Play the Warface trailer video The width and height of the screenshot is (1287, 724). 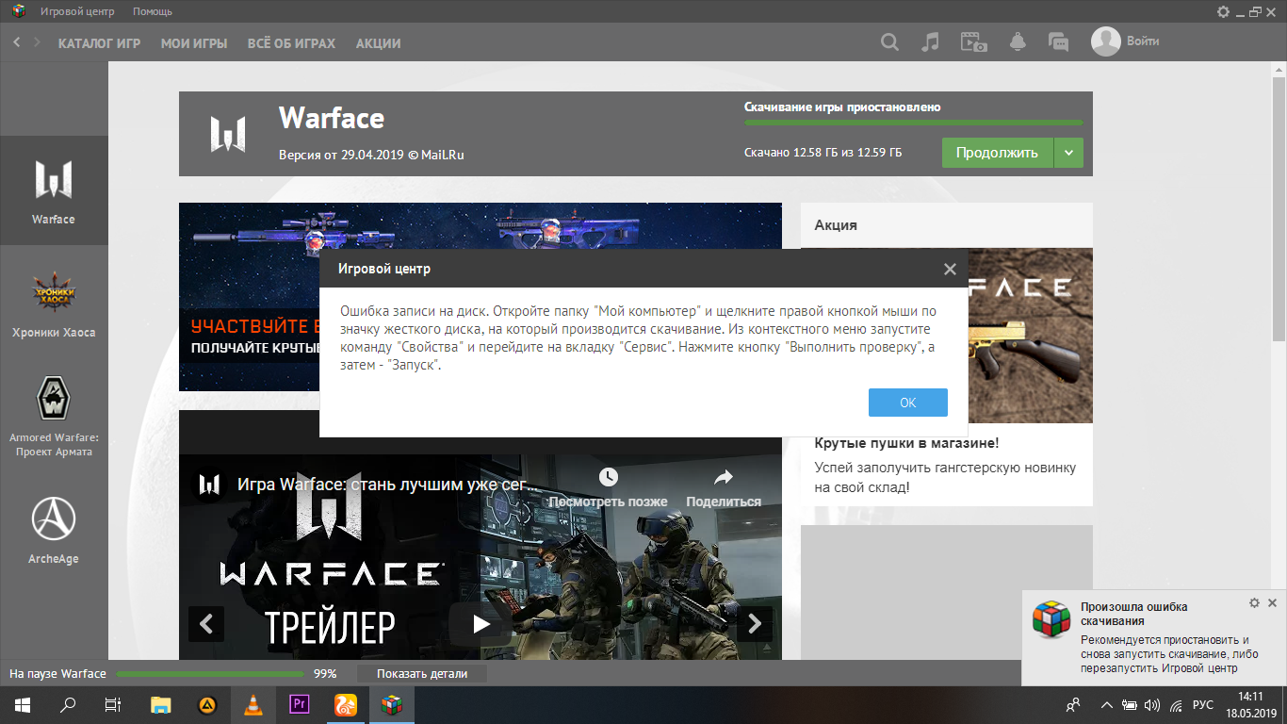click(x=481, y=624)
